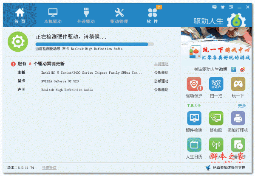This screenshot has height=176, width=255.
Task: Open the skin shirt icon in title bar
Action: pyautogui.click(x=222, y=7)
